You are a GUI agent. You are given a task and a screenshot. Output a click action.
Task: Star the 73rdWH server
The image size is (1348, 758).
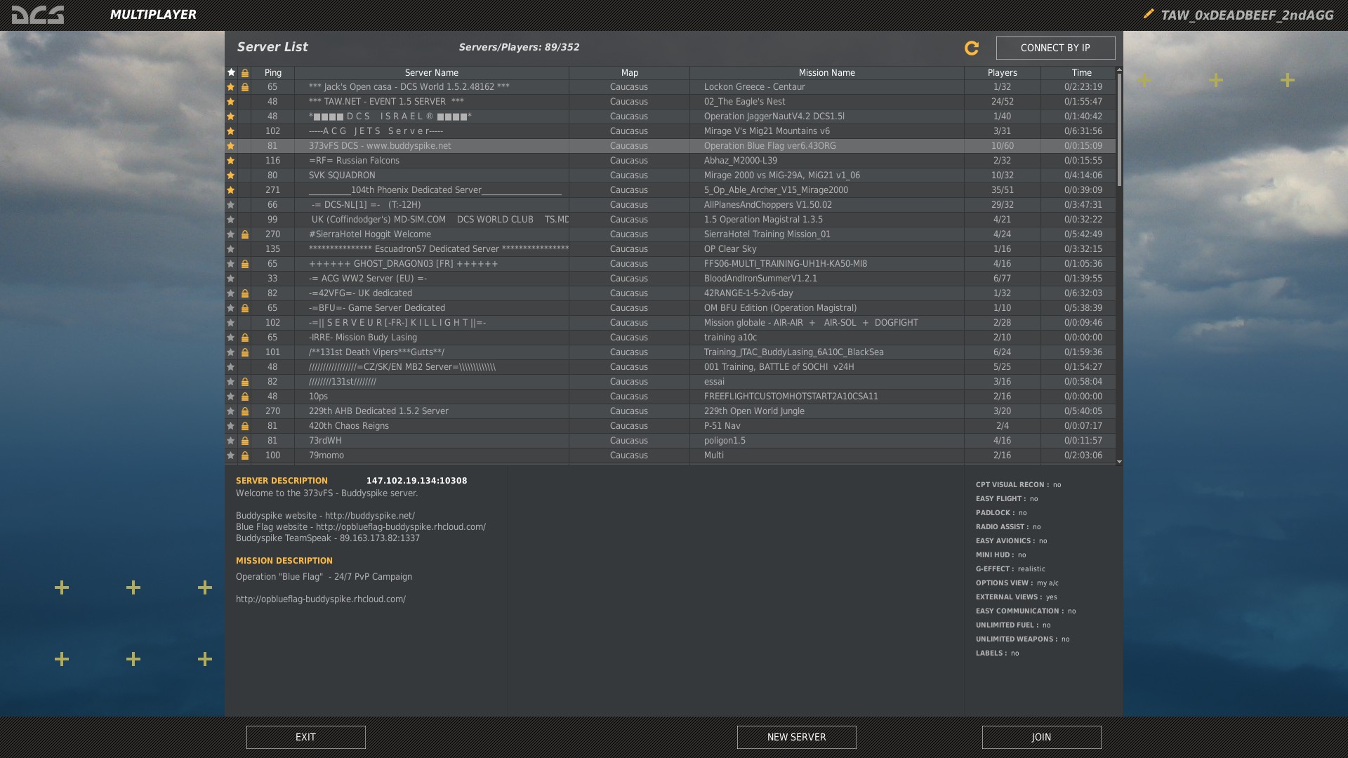click(230, 441)
